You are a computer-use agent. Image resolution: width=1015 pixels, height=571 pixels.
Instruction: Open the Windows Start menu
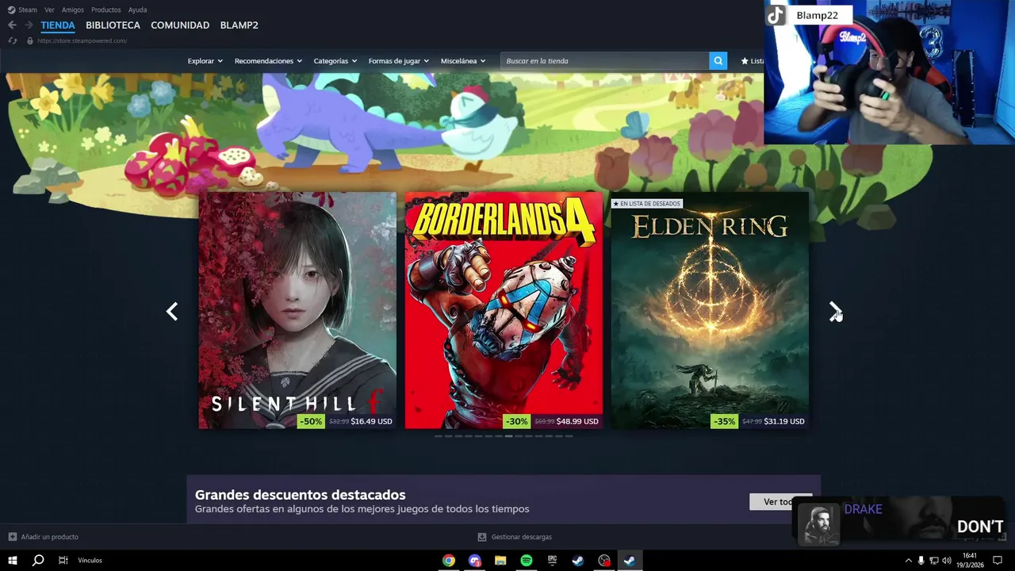(13, 560)
